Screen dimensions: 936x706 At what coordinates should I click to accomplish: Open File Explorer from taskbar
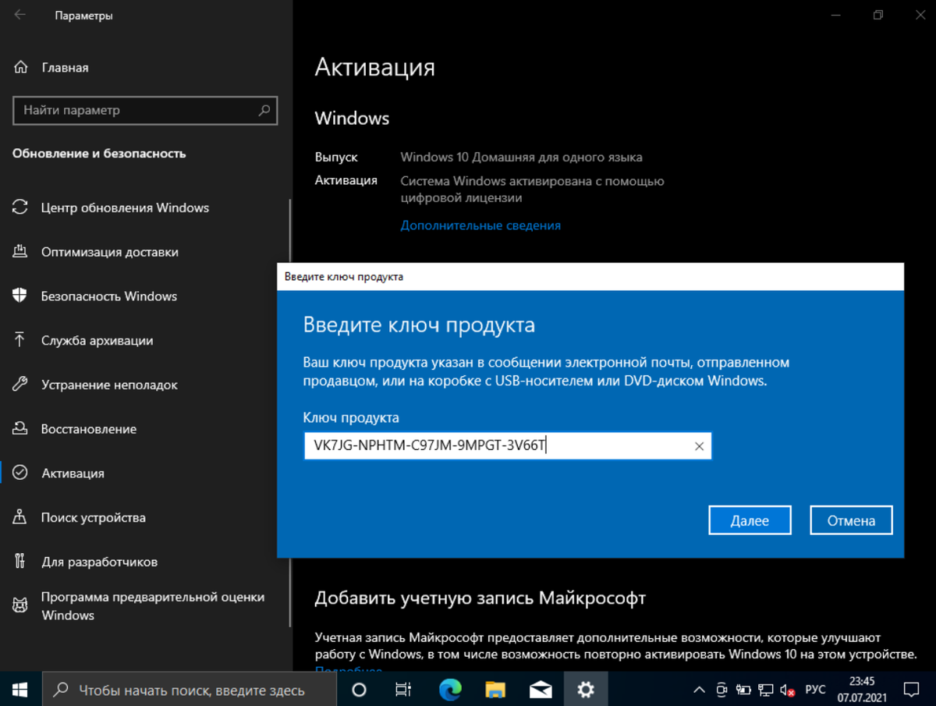495,690
